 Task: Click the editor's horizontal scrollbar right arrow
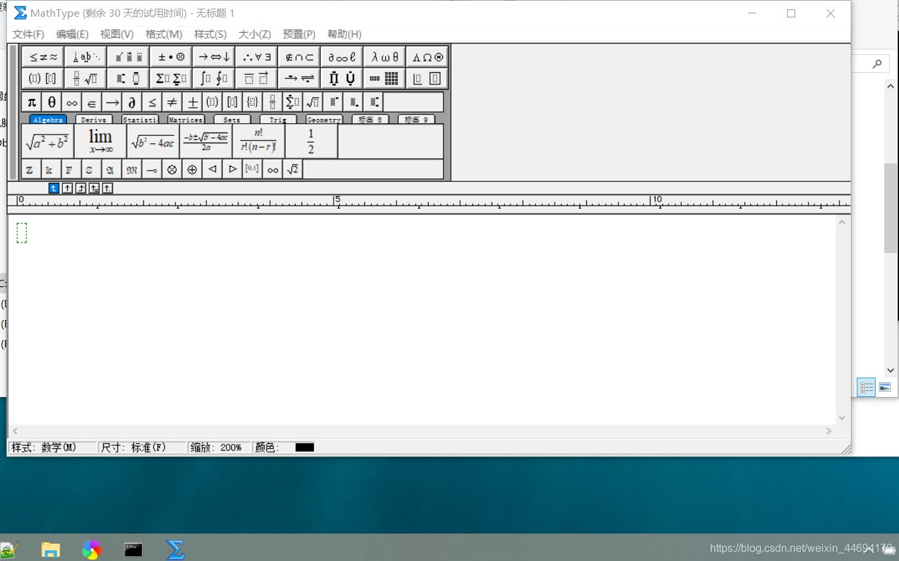829,431
